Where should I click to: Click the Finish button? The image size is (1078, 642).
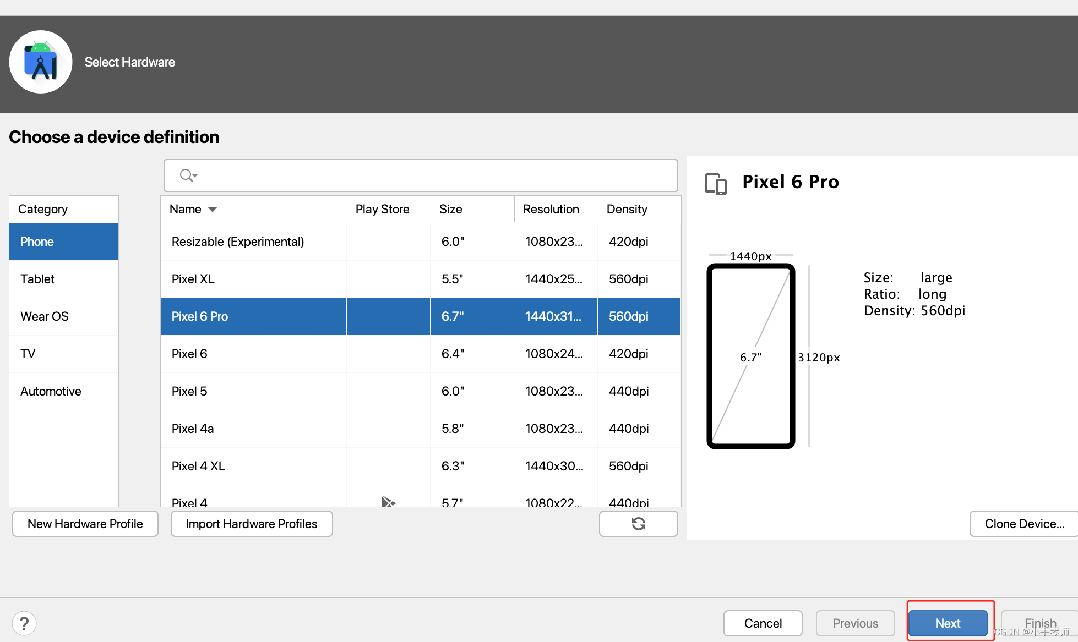[1040, 623]
